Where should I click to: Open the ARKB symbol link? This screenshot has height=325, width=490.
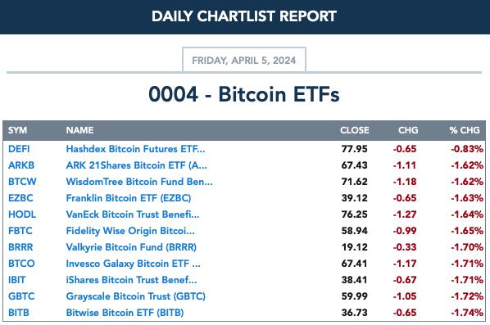[x=21, y=165]
